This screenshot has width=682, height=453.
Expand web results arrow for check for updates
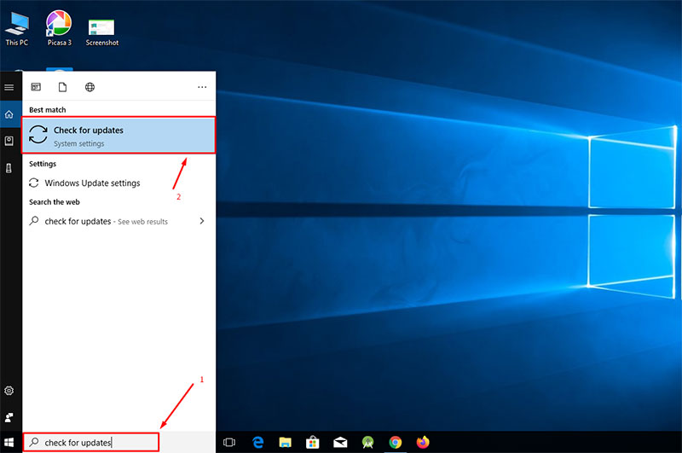202,221
